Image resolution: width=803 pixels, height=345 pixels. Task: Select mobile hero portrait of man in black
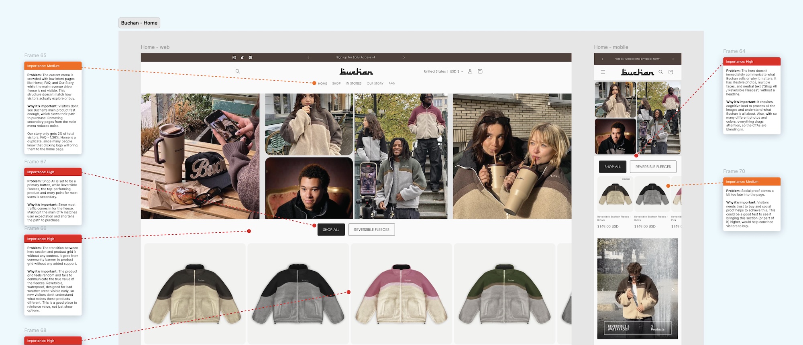click(615, 136)
